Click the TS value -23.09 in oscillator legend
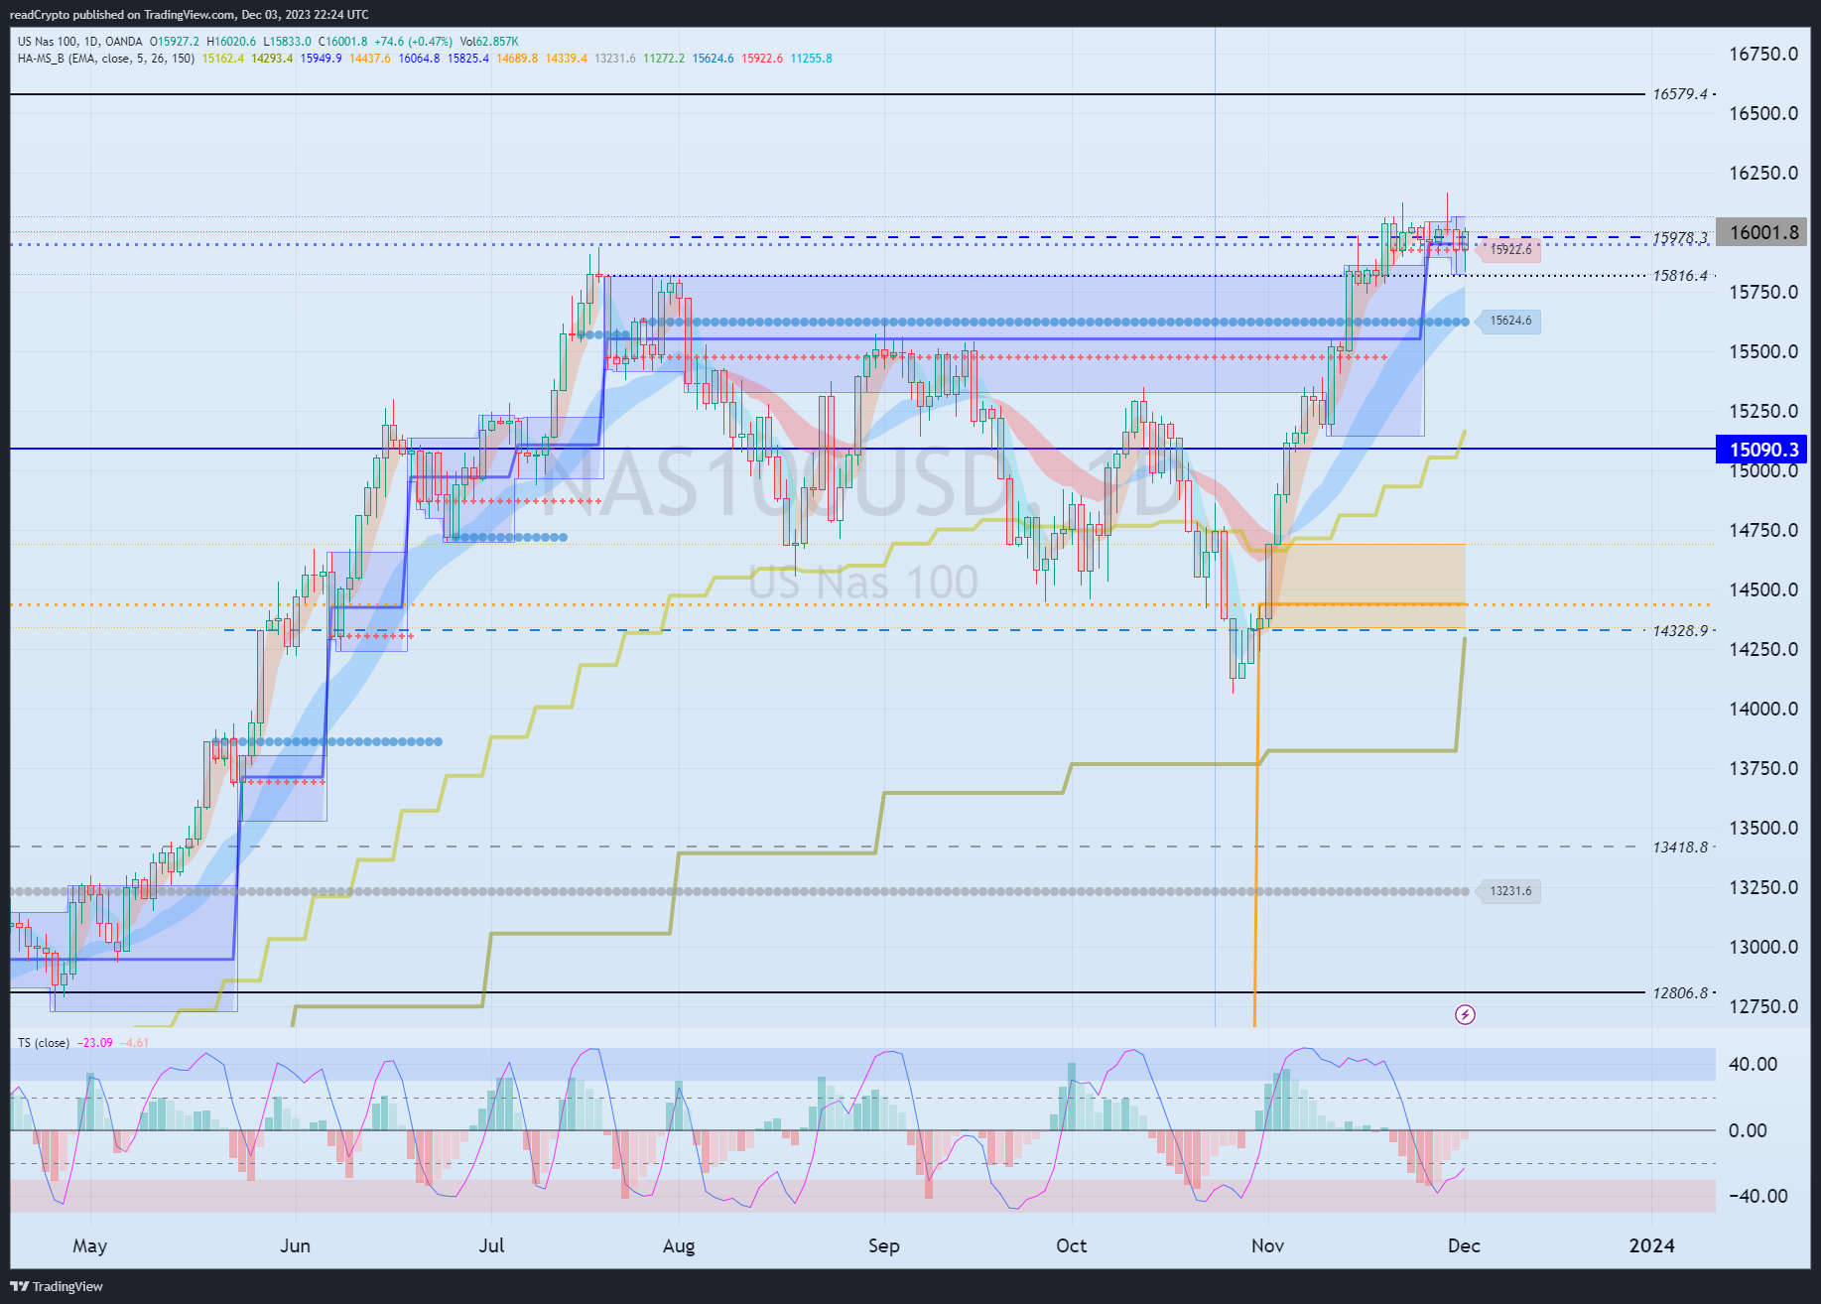This screenshot has height=1304, width=1821. click(96, 1043)
